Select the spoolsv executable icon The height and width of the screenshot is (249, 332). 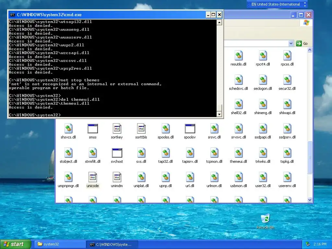(x=190, y=128)
